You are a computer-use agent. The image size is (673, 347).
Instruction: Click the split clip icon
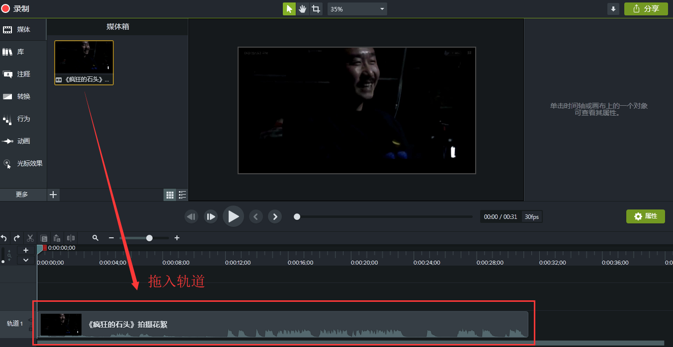coord(71,238)
